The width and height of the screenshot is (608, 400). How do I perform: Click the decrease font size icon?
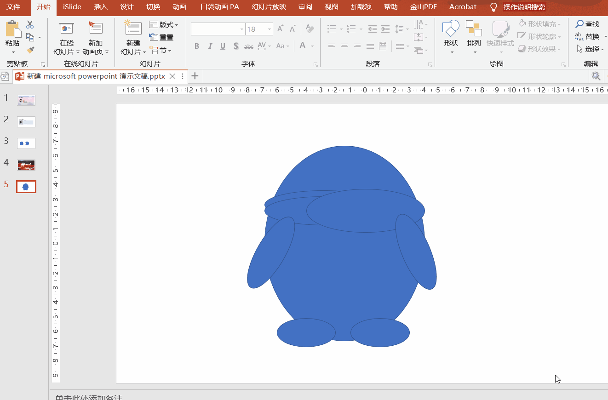point(293,29)
